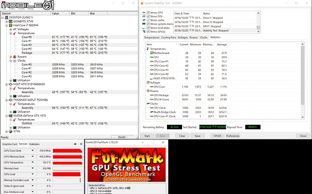Screen dimensions: 312x194
Task: Click the Powers icon in HWMonitor tree
Action: 15,57
